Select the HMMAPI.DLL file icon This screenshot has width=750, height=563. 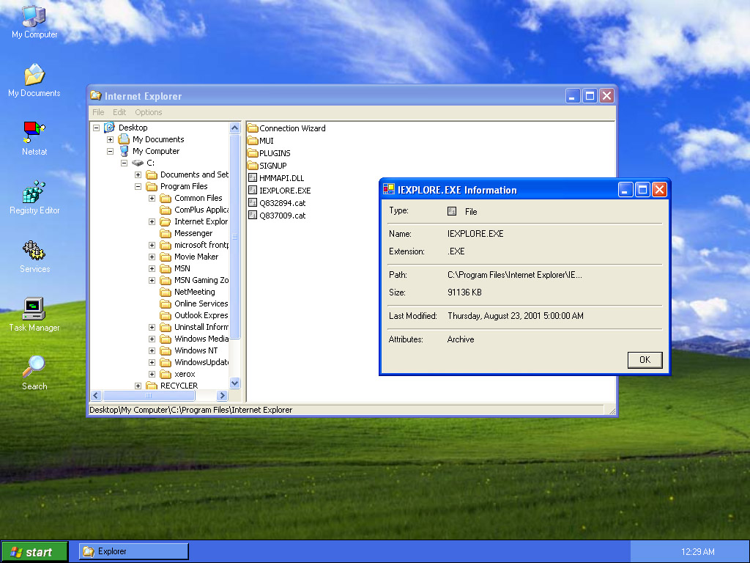tap(253, 177)
